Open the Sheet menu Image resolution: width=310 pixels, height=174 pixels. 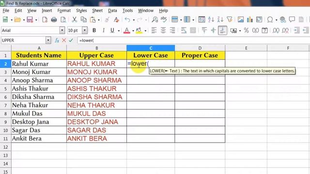click(97, 11)
